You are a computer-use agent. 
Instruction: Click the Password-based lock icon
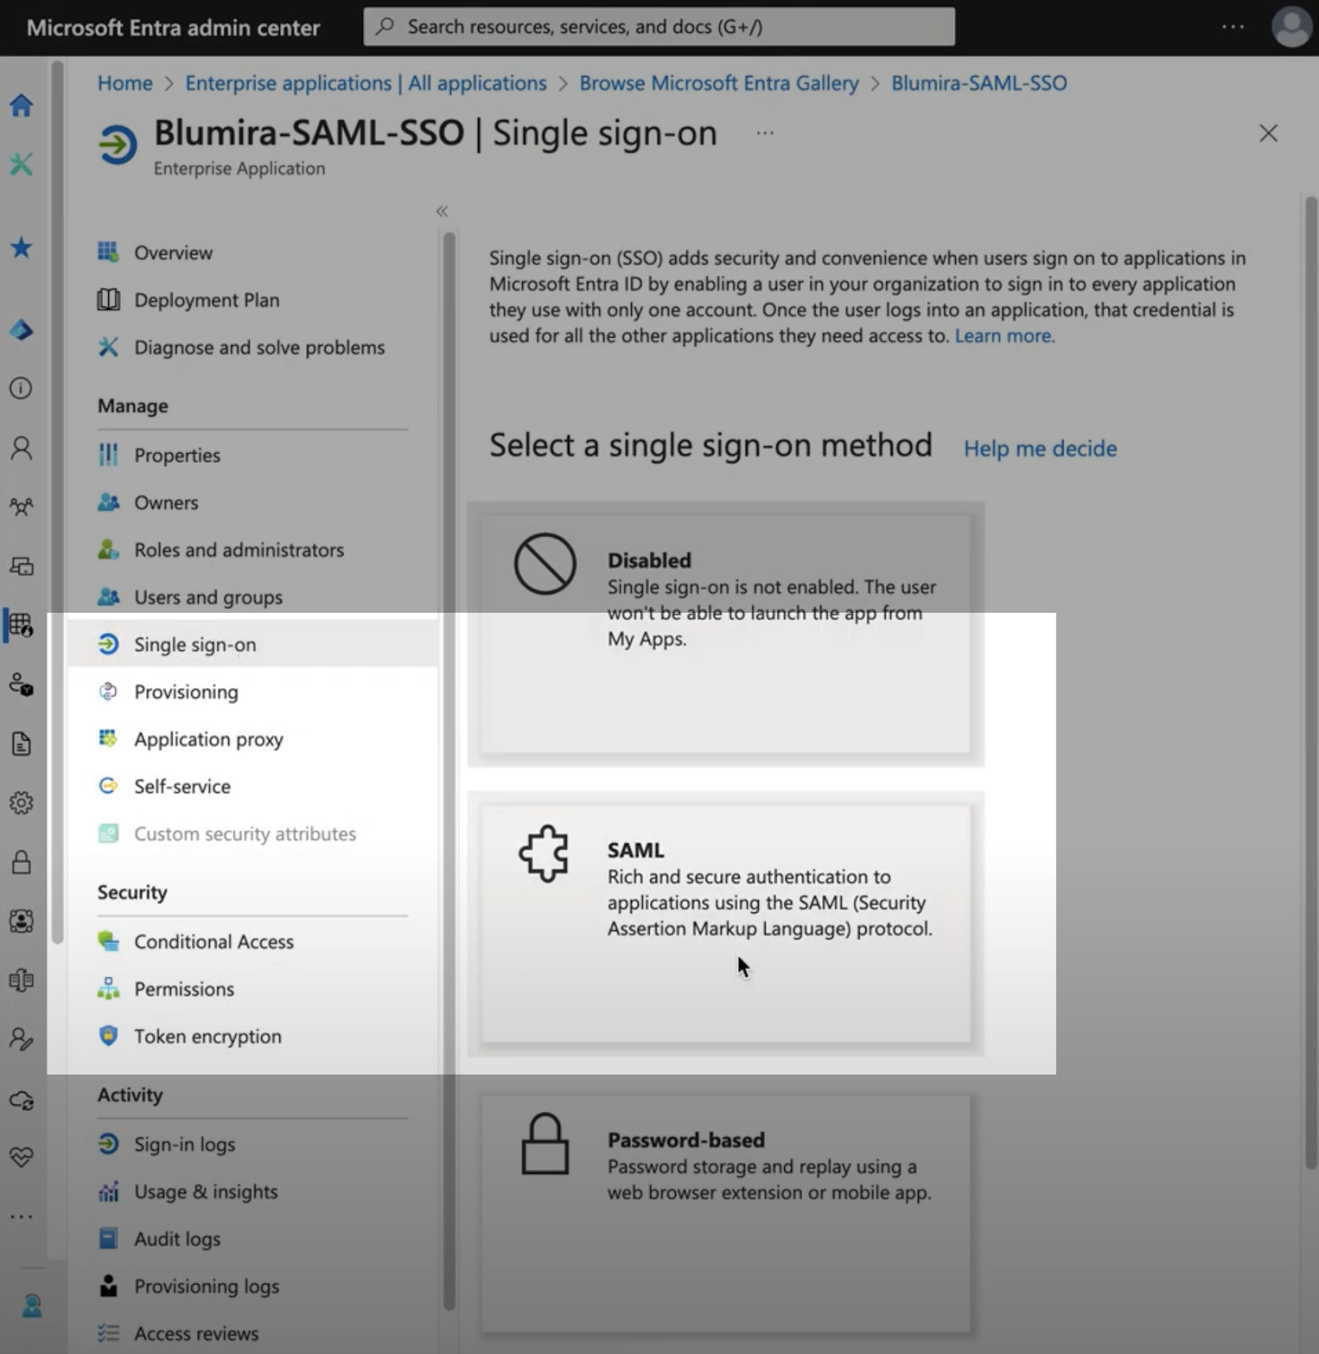pos(545,1143)
